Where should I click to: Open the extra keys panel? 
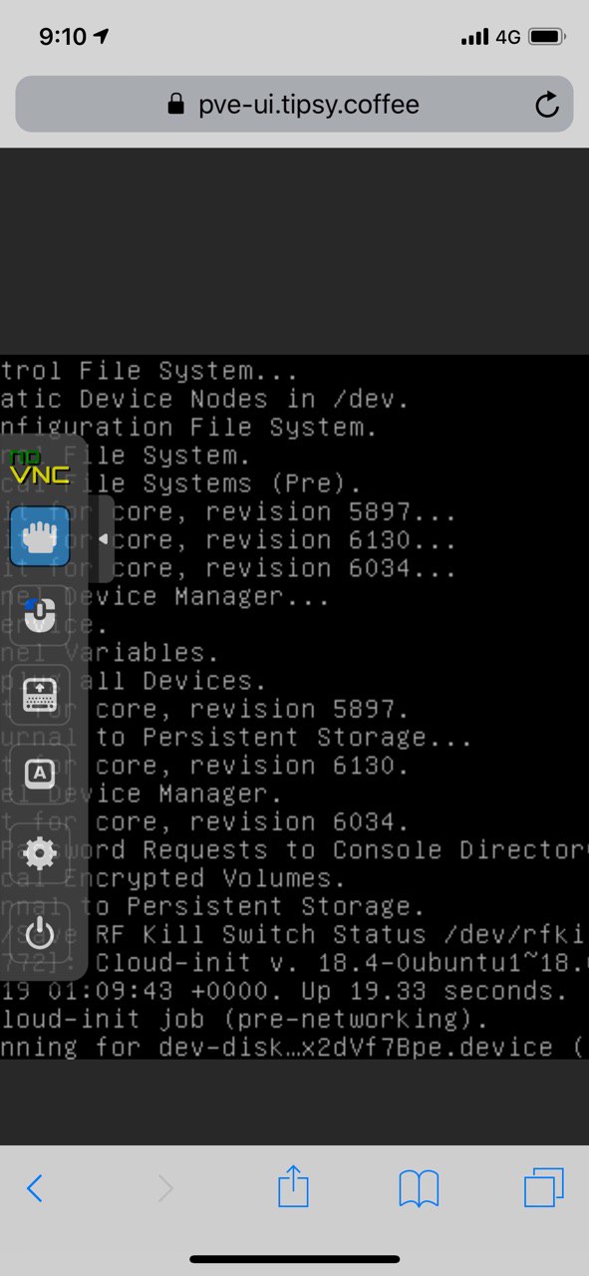click(40, 774)
